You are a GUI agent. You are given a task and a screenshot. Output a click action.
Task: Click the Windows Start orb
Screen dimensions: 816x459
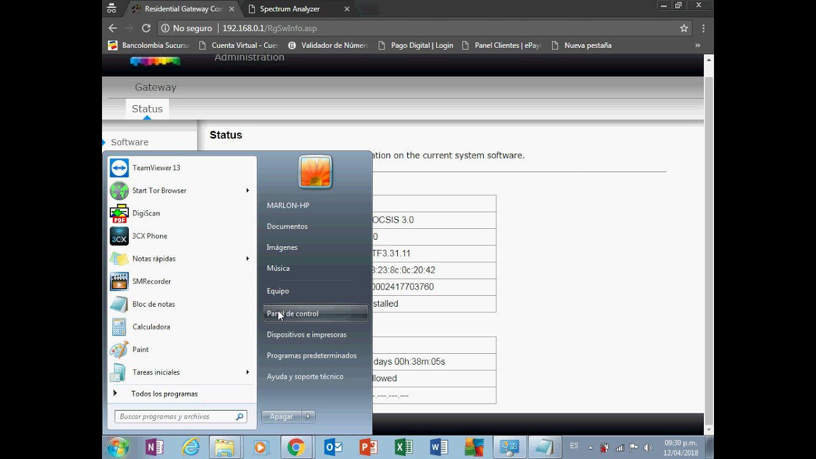(x=119, y=448)
